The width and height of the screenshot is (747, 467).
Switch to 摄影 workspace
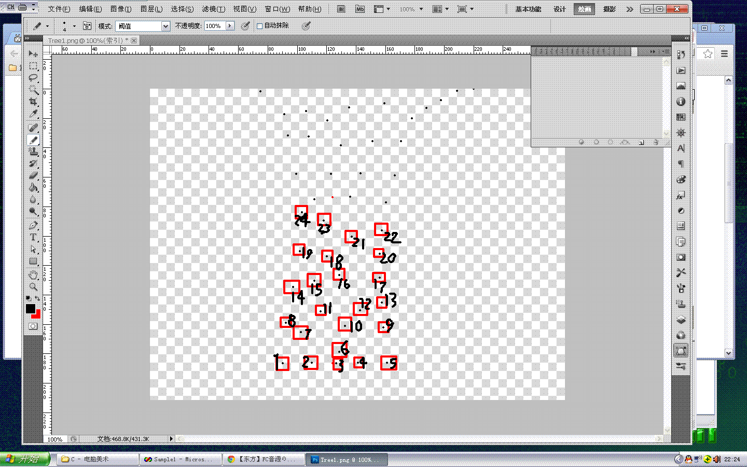click(610, 9)
